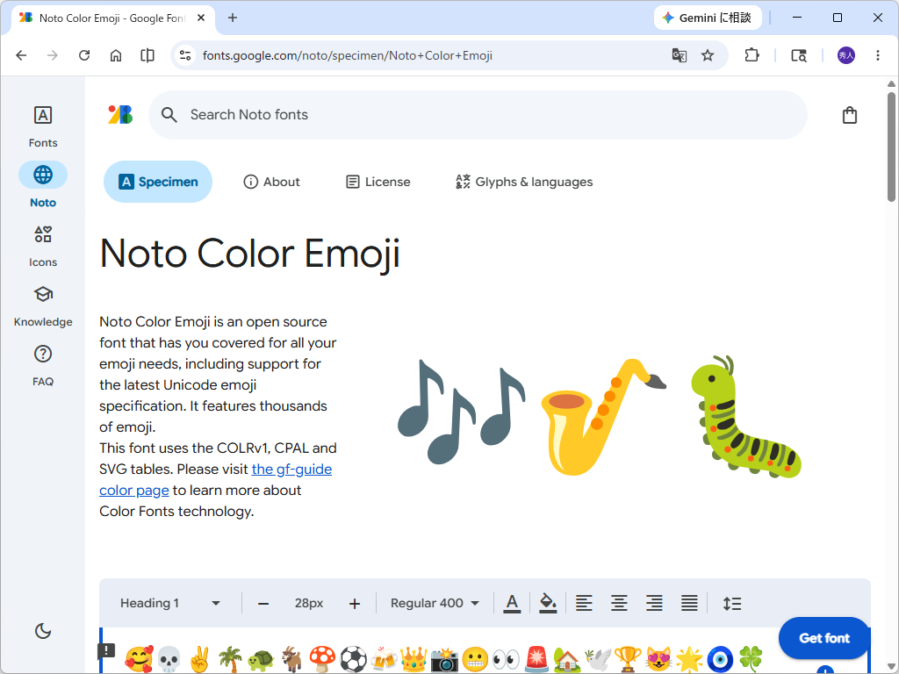Open browser extensions puzzle icon
This screenshot has width=899, height=674.
[x=752, y=55]
